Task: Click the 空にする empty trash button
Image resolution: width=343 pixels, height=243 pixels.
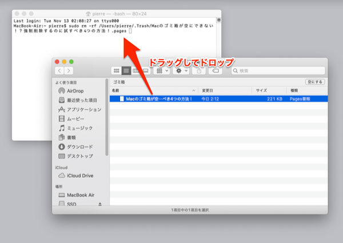Action: click(315, 82)
